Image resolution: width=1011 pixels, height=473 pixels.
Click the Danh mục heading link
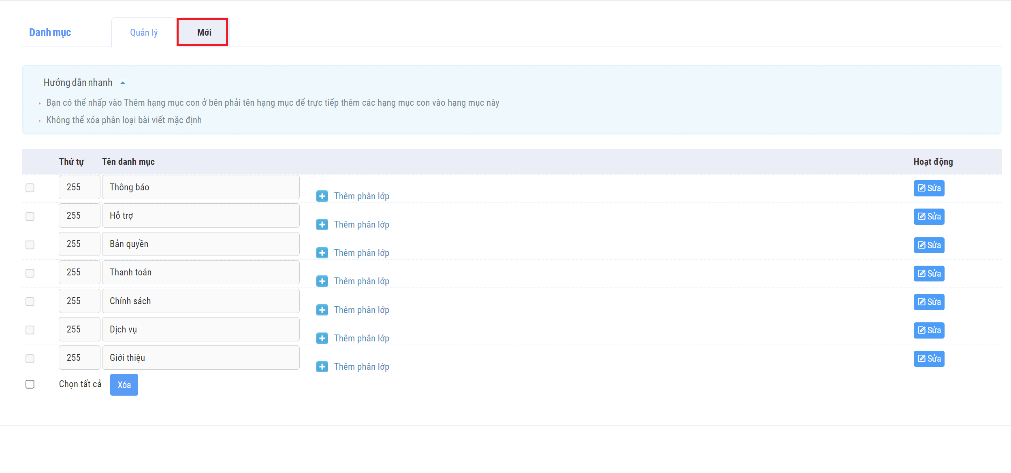click(50, 32)
